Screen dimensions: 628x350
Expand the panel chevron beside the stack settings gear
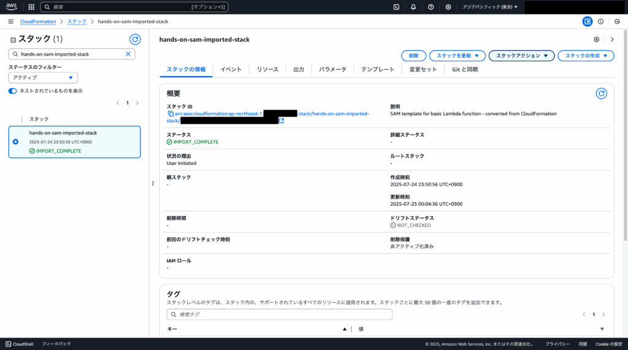[612, 39]
